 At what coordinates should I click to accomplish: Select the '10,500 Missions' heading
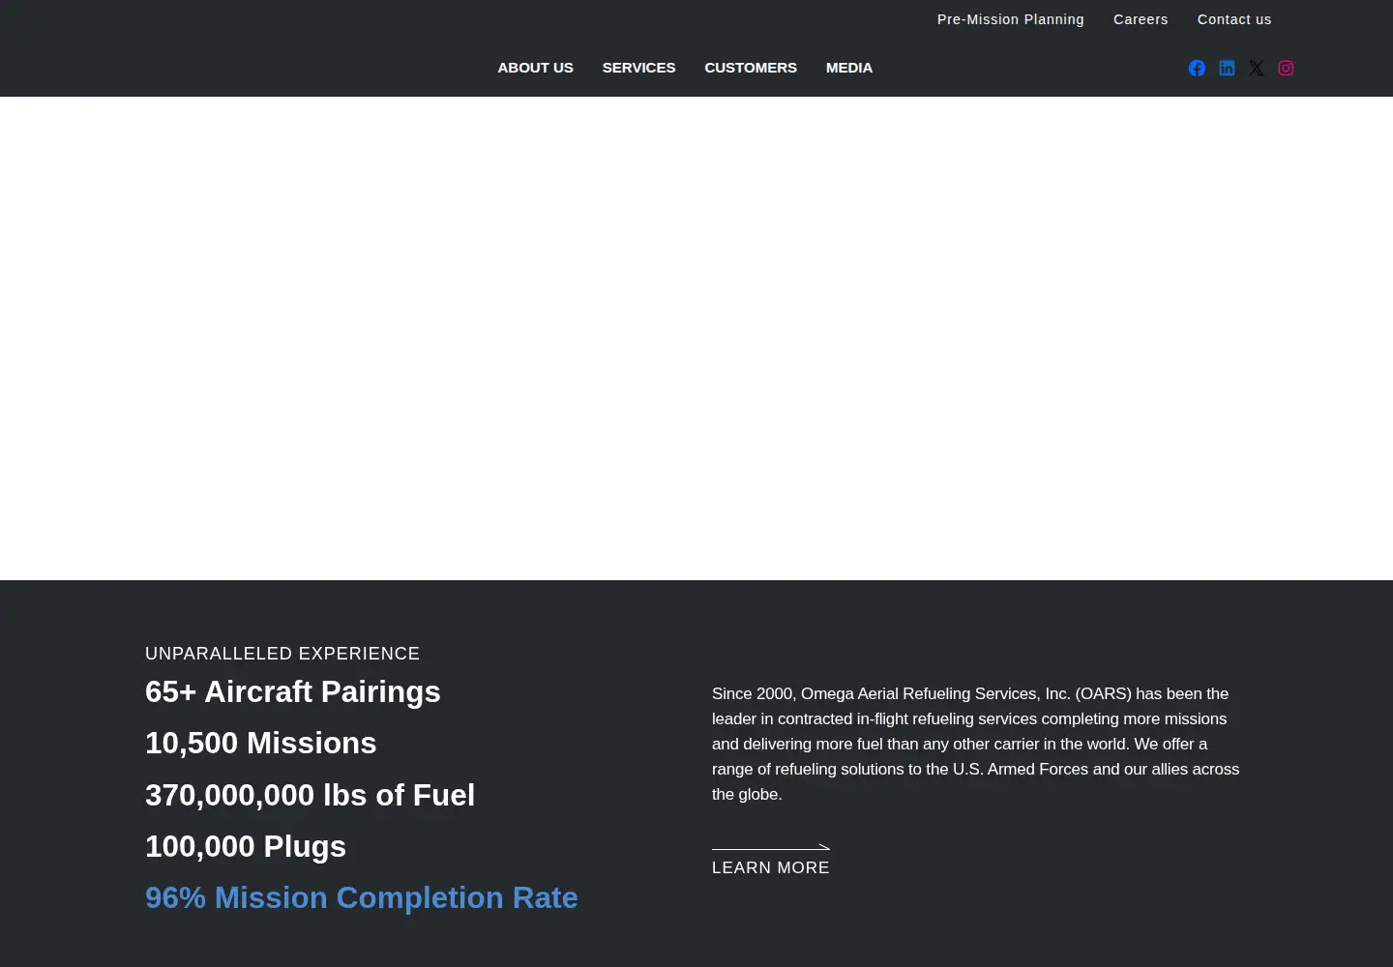[261, 743]
